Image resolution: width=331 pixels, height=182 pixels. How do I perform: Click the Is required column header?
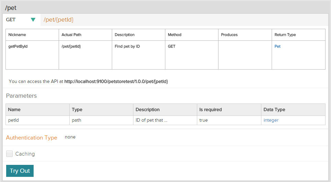click(x=229, y=110)
